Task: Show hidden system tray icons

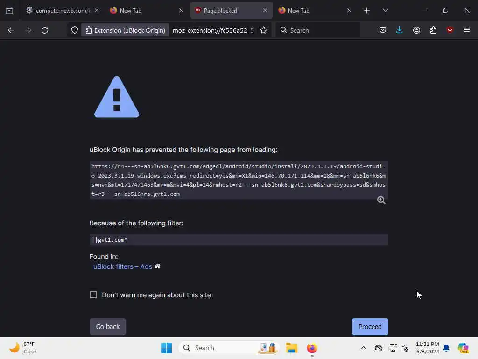Action: tap(363, 348)
